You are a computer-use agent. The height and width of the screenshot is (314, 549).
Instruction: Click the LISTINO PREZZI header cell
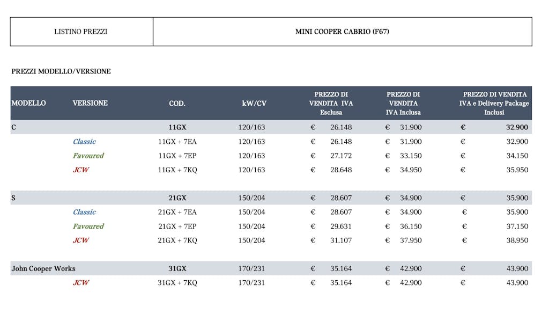tap(81, 32)
